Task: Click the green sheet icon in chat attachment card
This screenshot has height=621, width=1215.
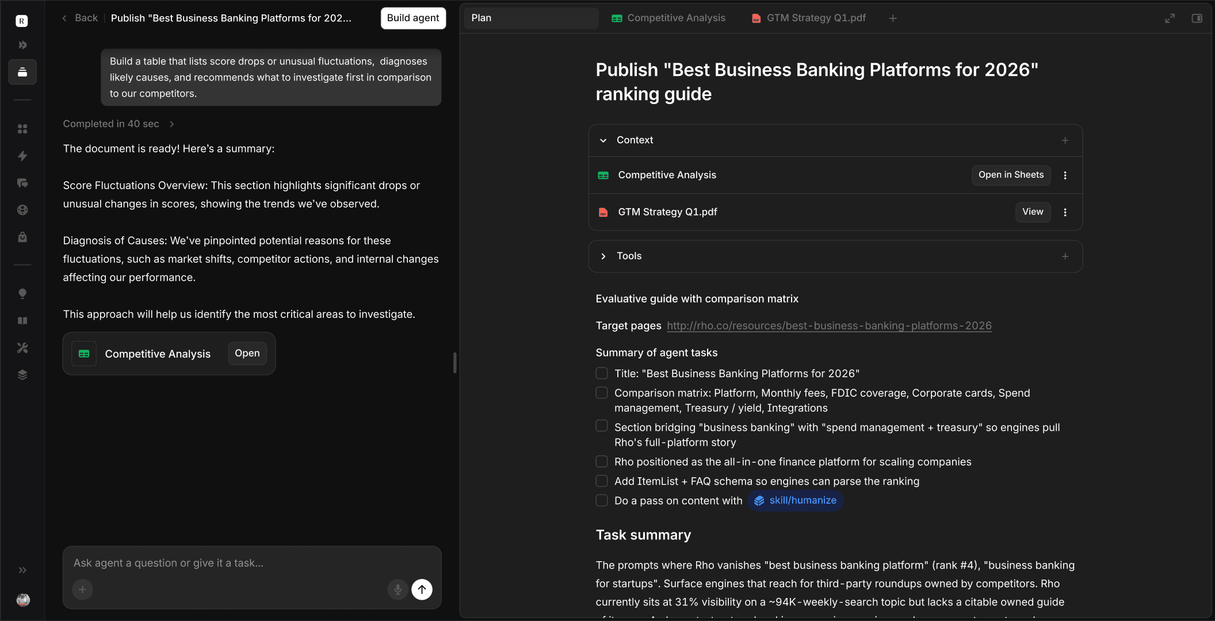Action: click(x=84, y=354)
